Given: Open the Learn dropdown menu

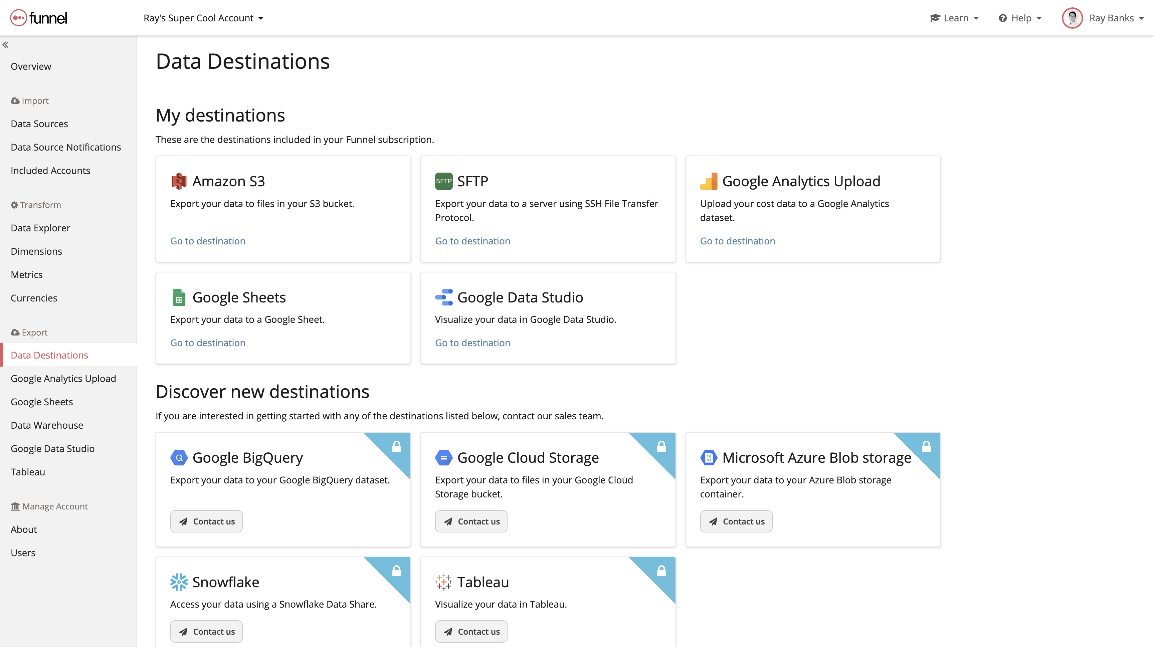Looking at the screenshot, I should coord(954,18).
